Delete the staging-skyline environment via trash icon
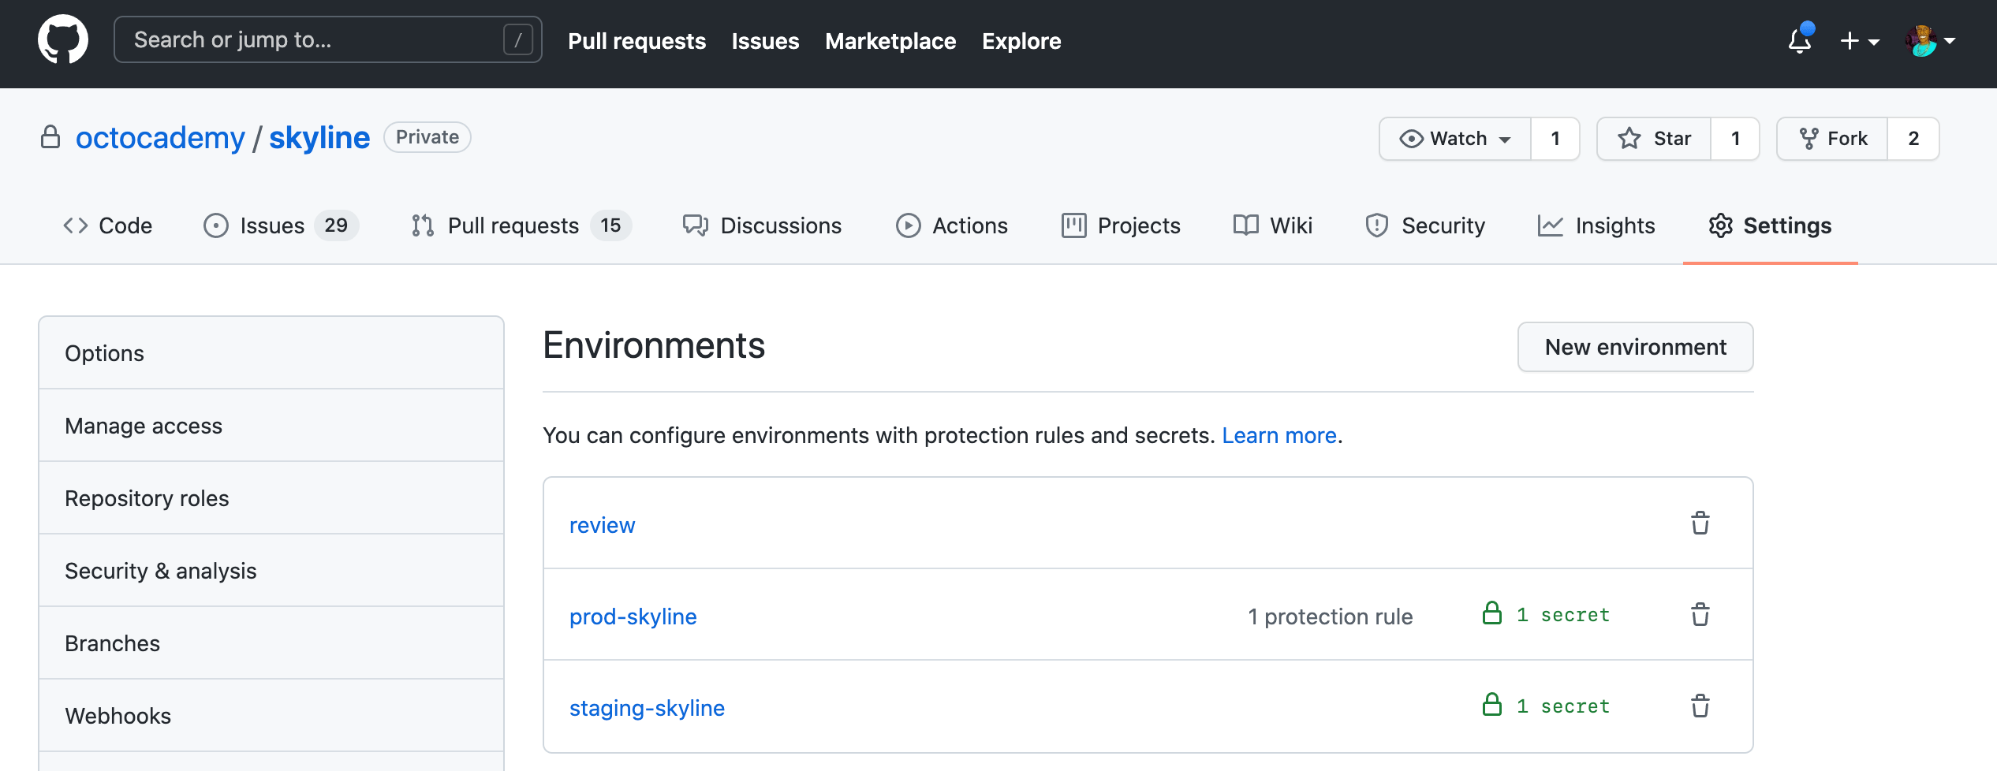The image size is (1997, 771). point(1700,707)
